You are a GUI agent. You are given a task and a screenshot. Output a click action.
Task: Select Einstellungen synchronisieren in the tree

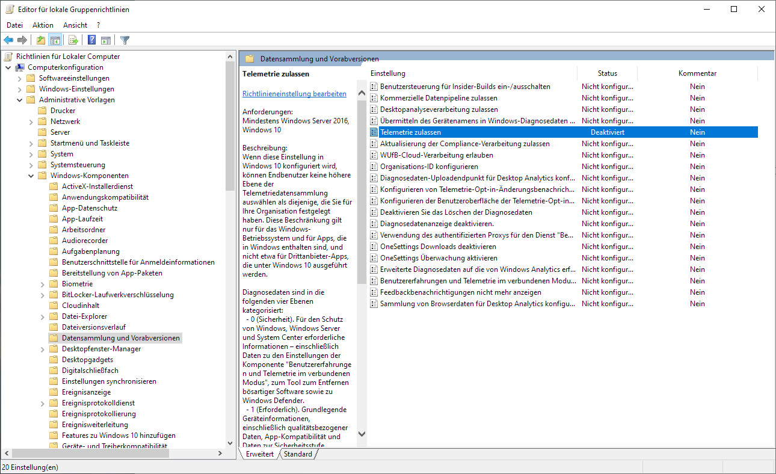click(109, 381)
